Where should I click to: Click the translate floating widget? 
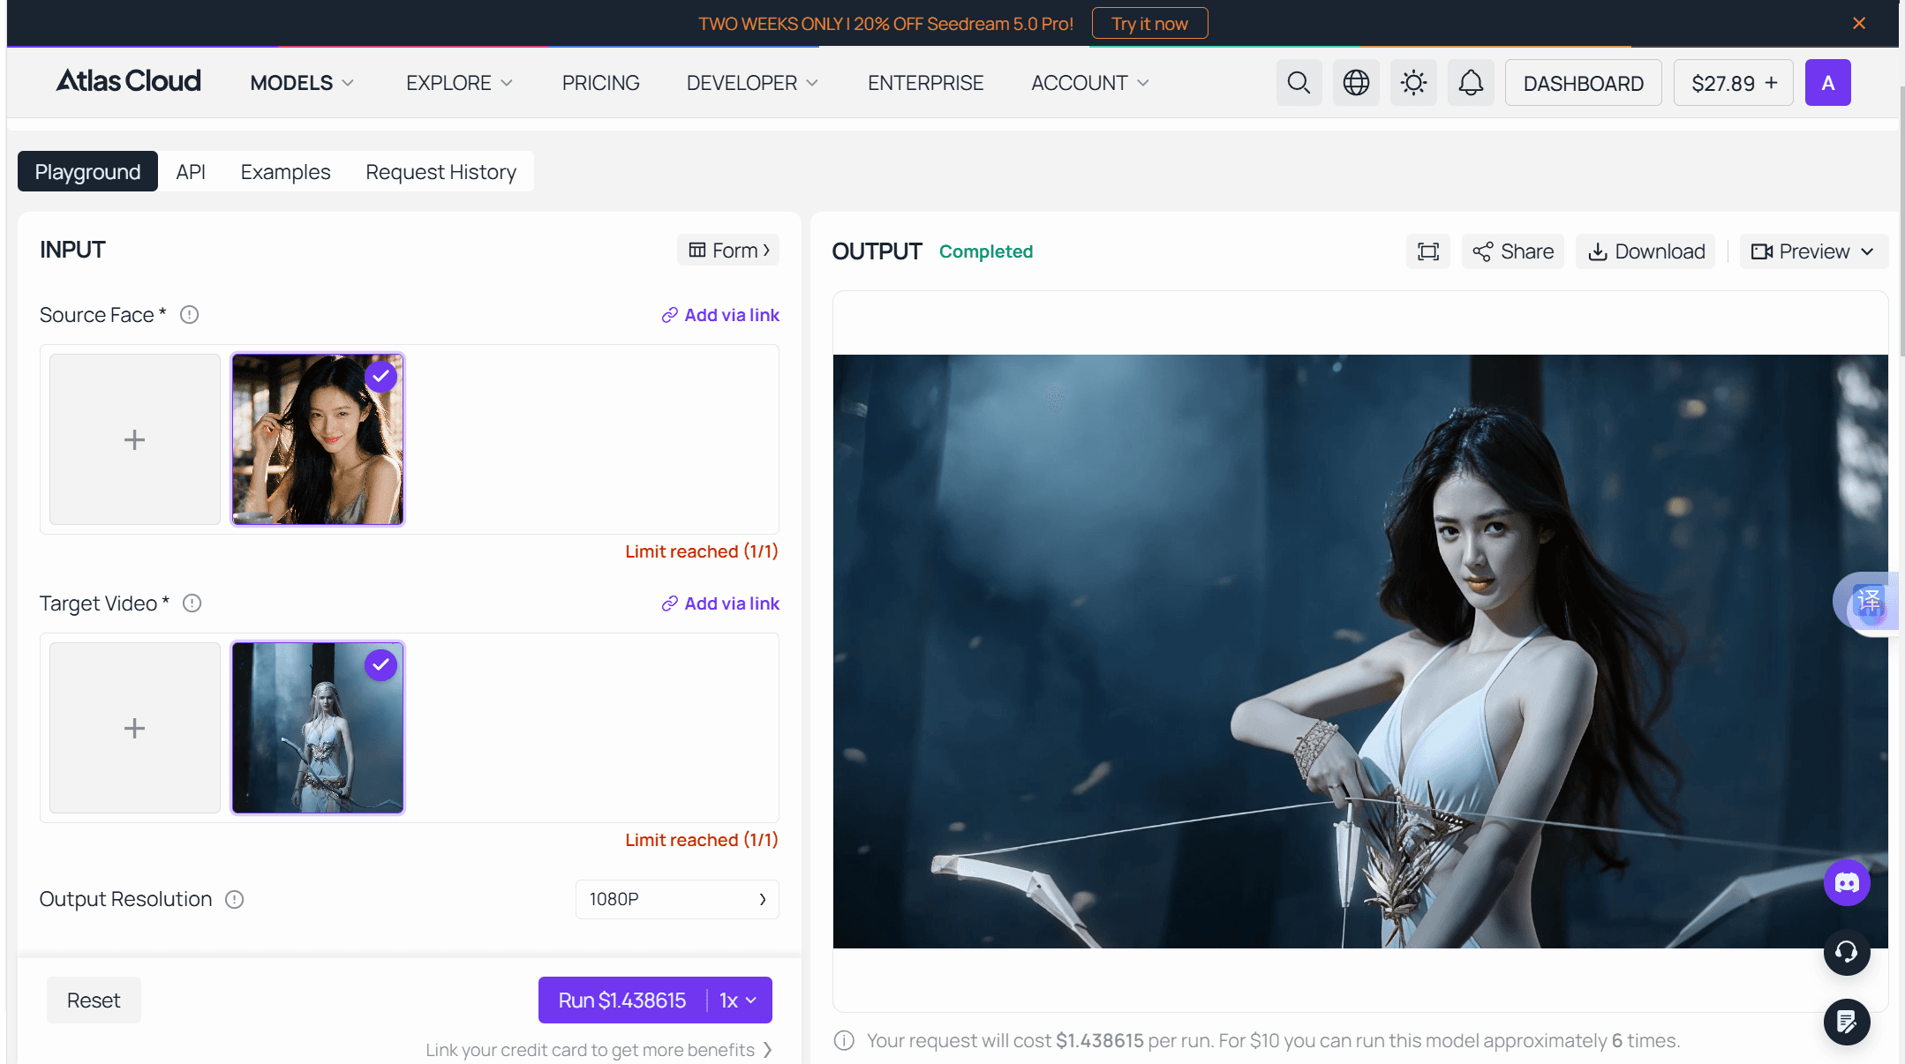click(x=1866, y=602)
